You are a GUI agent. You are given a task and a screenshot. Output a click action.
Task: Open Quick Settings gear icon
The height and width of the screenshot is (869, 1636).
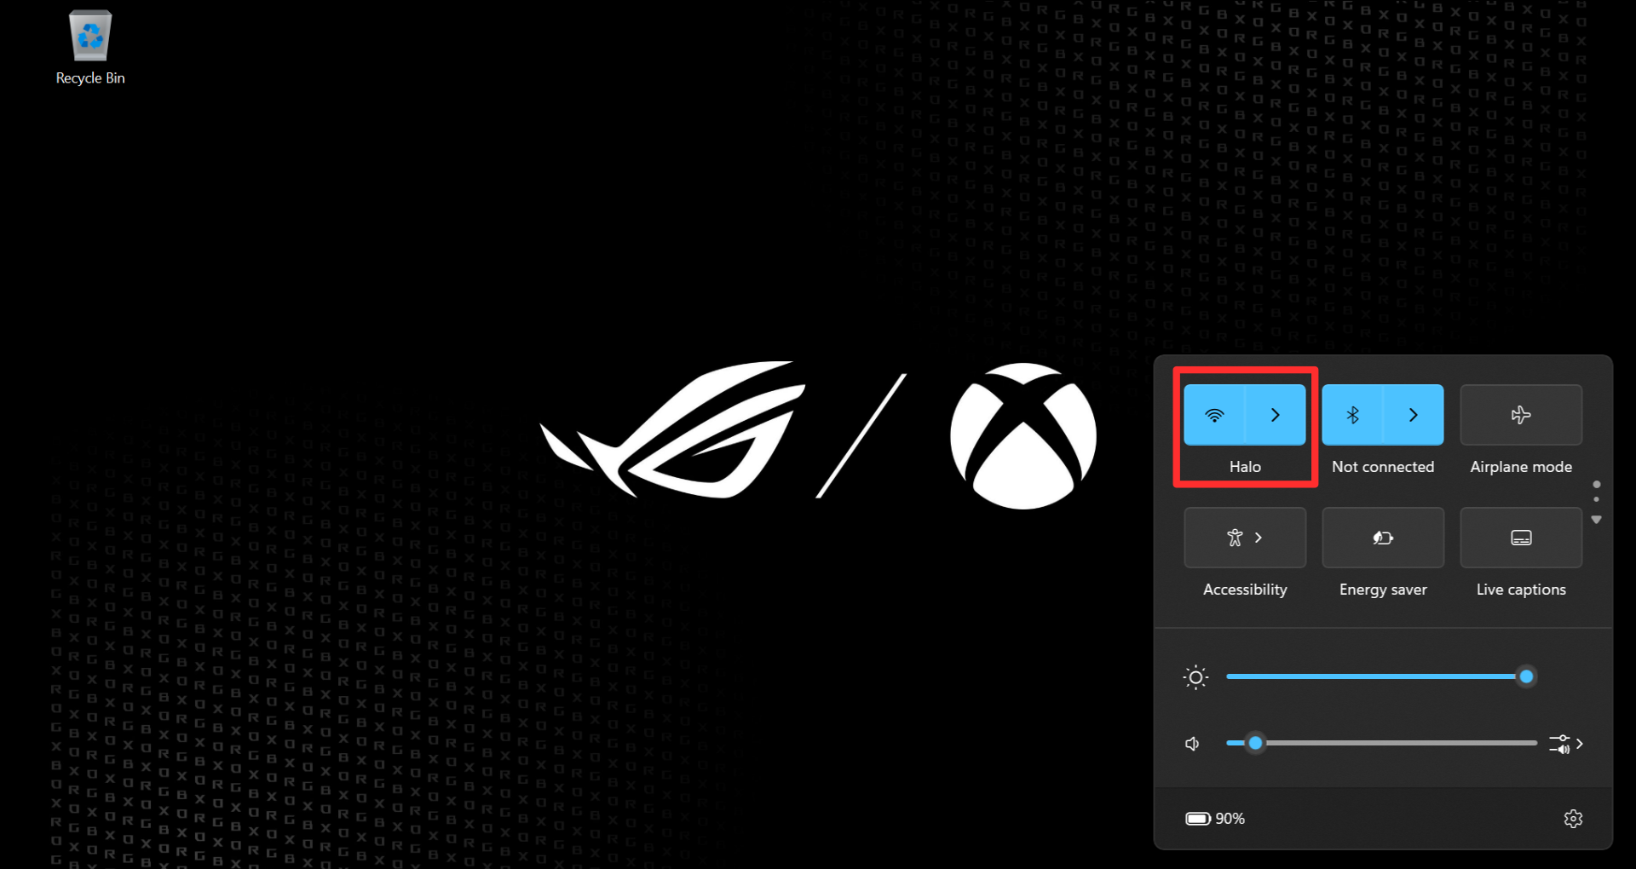(x=1573, y=818)
